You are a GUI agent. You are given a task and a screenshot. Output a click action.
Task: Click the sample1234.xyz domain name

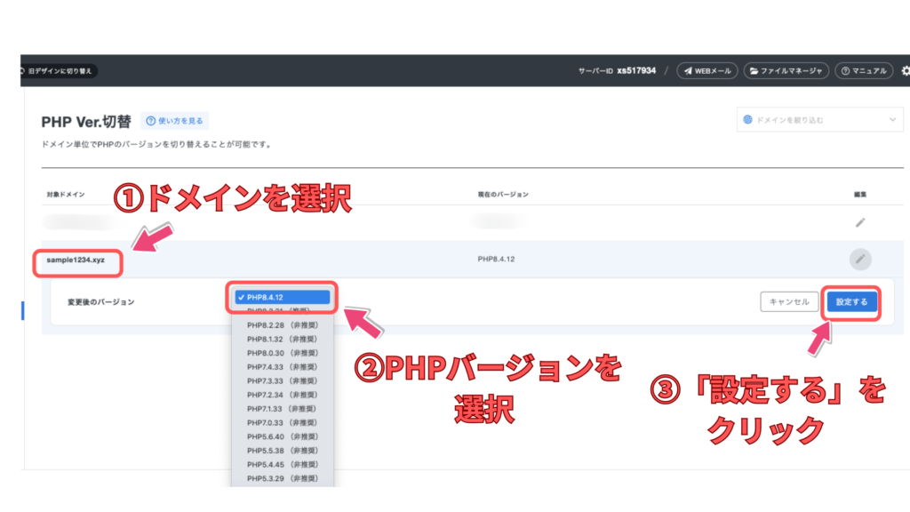tap(77, 260)
